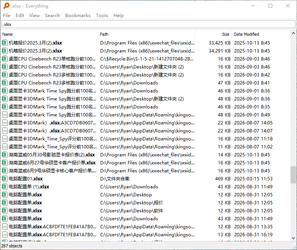Click size value 34,291 KB
The image size is (297, 250).
pos(220,51)
